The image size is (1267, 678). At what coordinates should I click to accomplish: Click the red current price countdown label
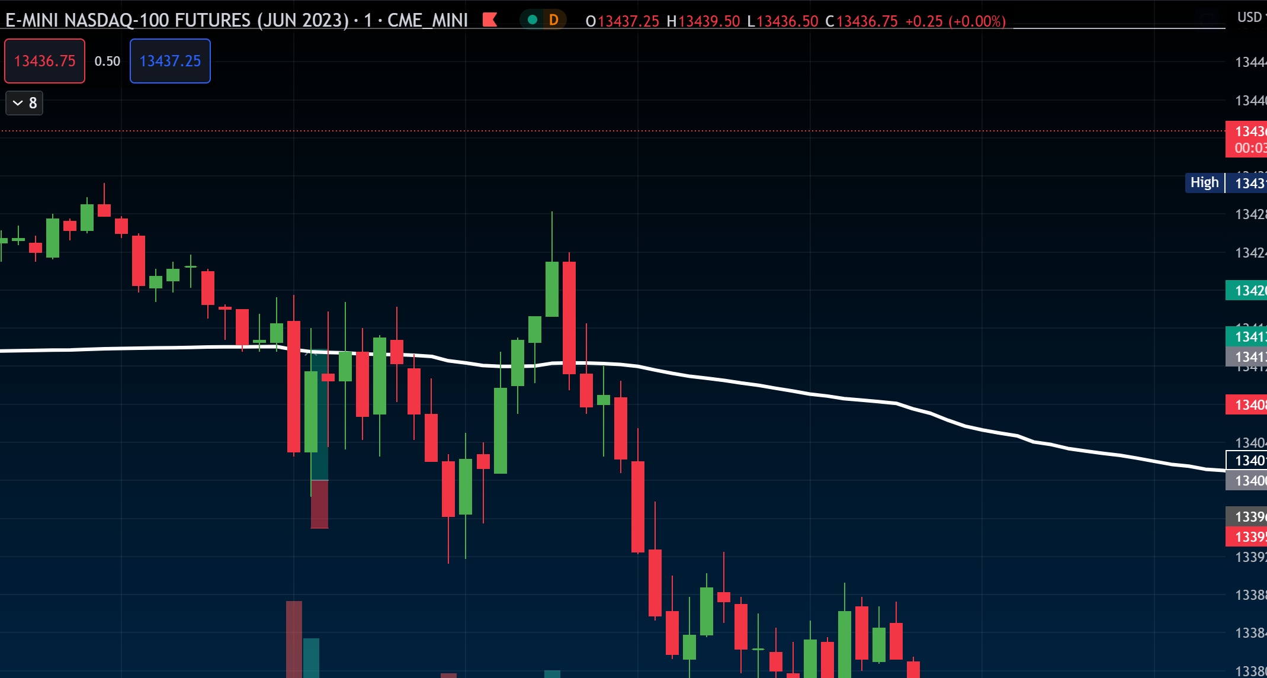(x=1246, y=139)
